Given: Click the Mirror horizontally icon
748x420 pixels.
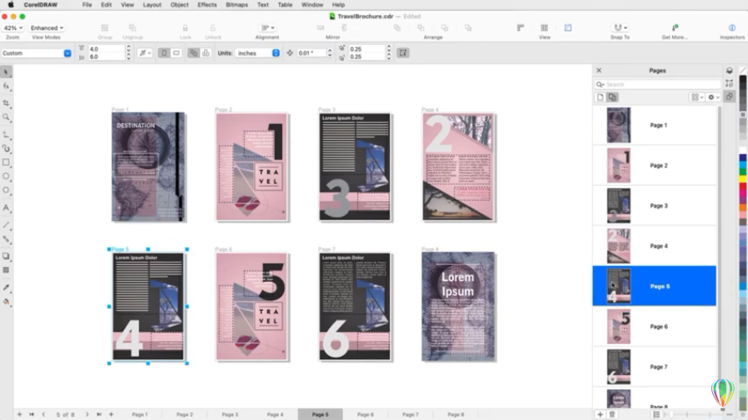Looking at the screenshot, I should [321, 28].
